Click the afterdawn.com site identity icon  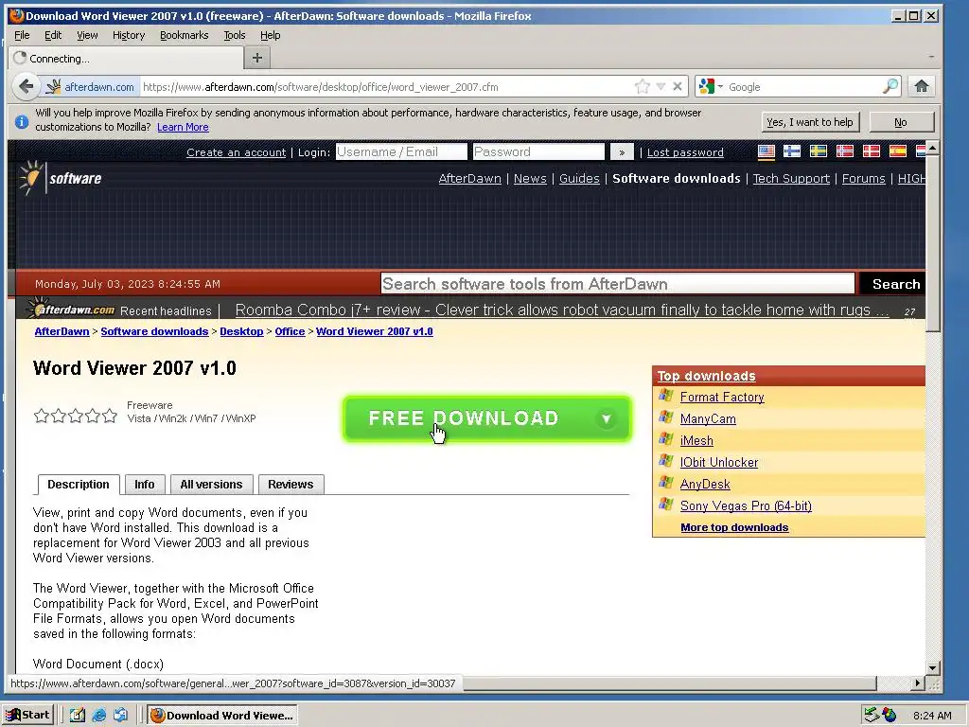(90, 86)
